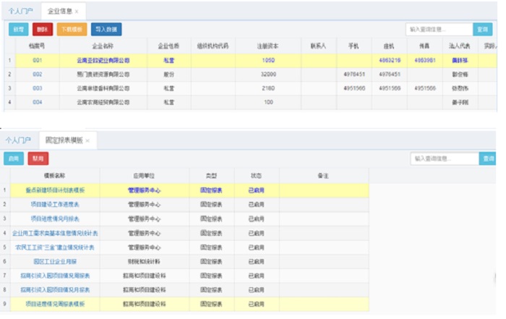The width and height of the screenshot is (506, 319).
Task: Open the 企业用工需求类基本信息情况统计表 link
Action: pos(55,233)
